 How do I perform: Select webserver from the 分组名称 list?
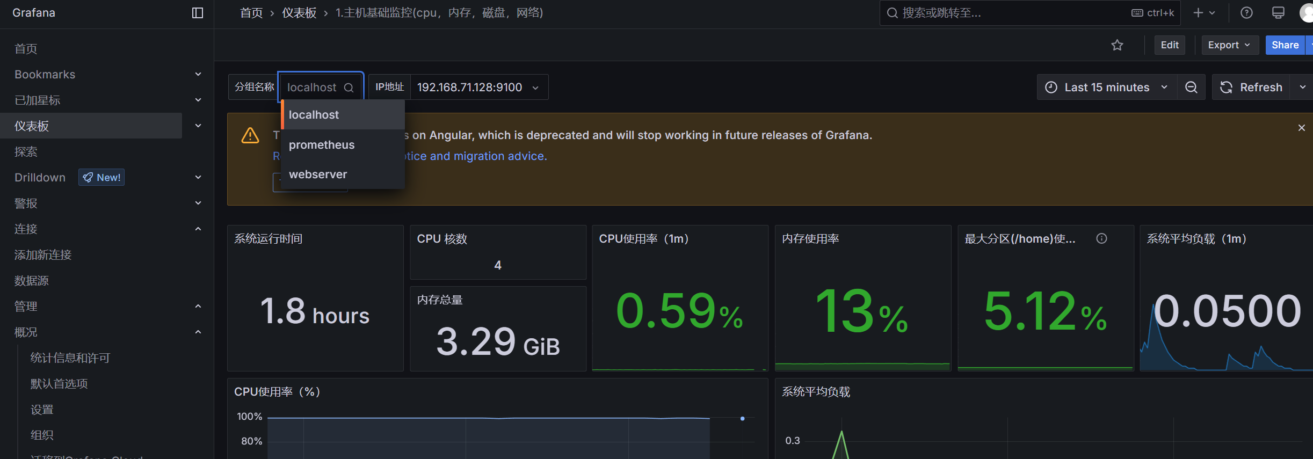pyautogui.click(x=343, y=174)
